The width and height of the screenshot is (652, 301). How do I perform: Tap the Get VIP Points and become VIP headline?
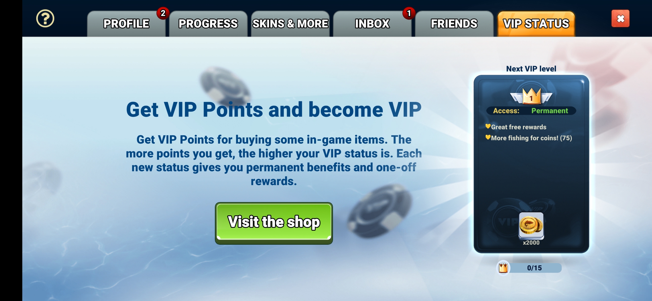coord(274,110)
